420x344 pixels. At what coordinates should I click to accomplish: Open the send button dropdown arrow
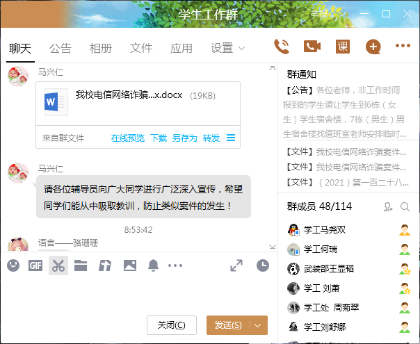tap(259, 325)
